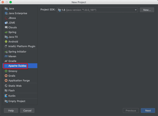Choose IntelliJ Platform Plugin option

tap(22, 46)
